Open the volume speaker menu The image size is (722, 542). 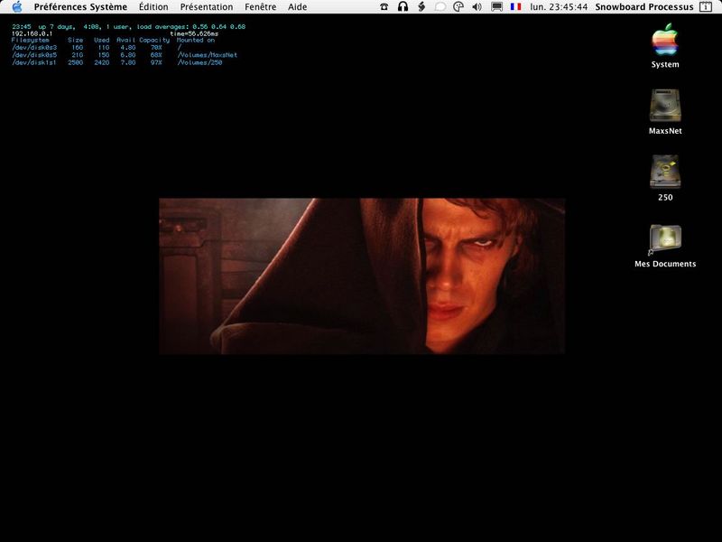(x=477, y=7)
